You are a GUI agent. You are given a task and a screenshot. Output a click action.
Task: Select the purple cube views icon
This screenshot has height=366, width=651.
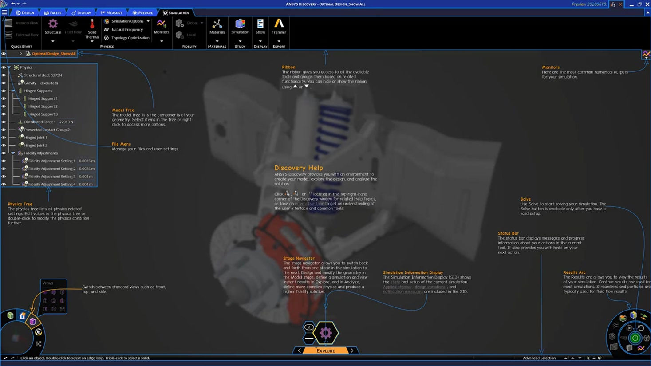coord(32,321)
